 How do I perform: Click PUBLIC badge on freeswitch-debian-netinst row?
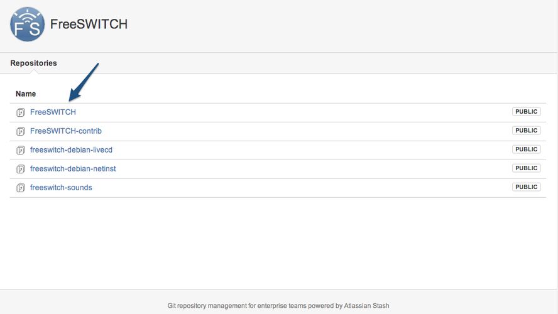526,168
